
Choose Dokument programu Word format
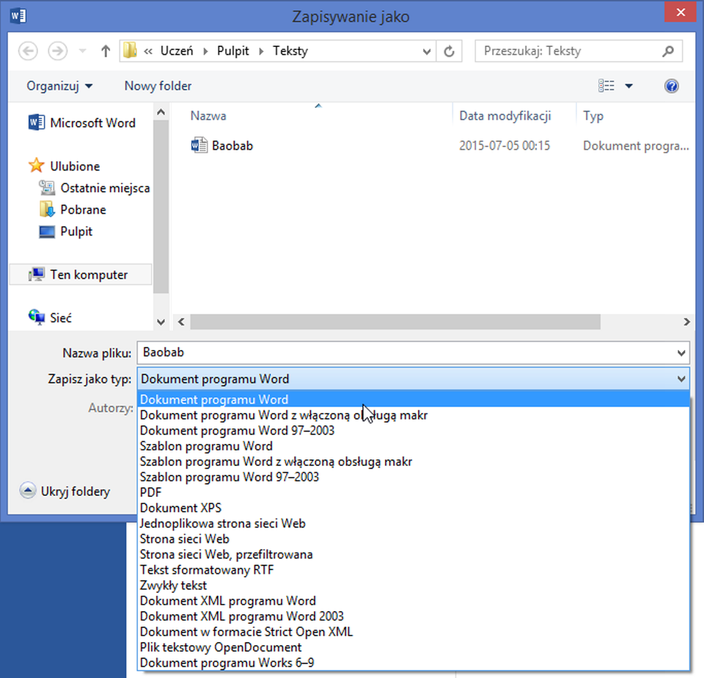tap(413, 399)
